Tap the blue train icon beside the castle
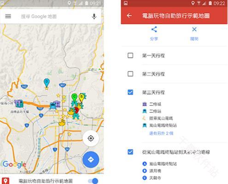The image size is (228, 184). click(53, 106)
